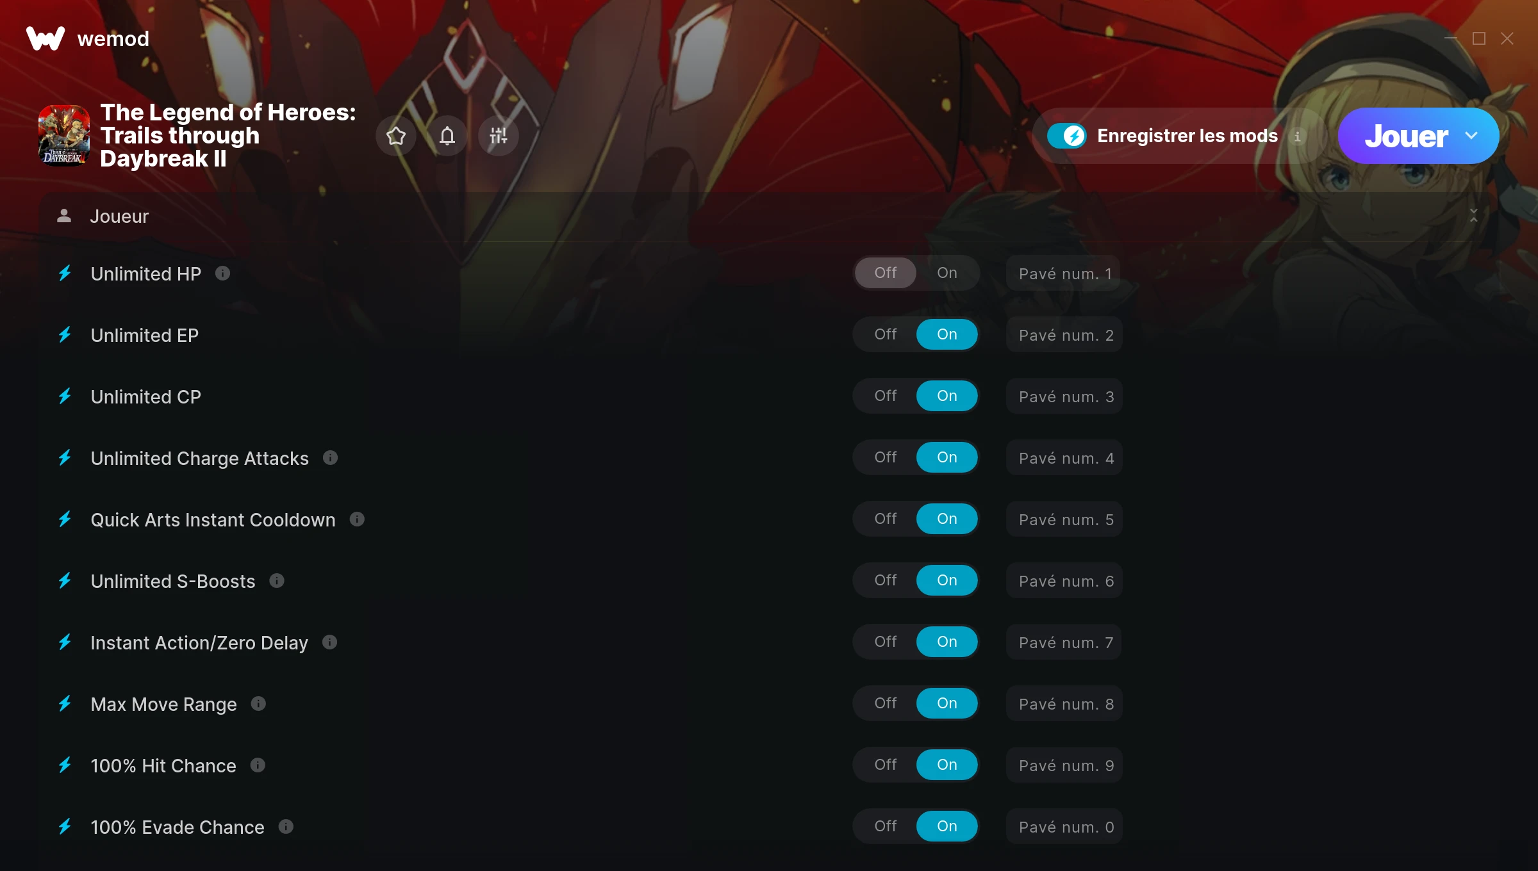Viewport: 1538px width, 871px height.
Task: Click the Jouer play button
Action: coord(1406,136)
